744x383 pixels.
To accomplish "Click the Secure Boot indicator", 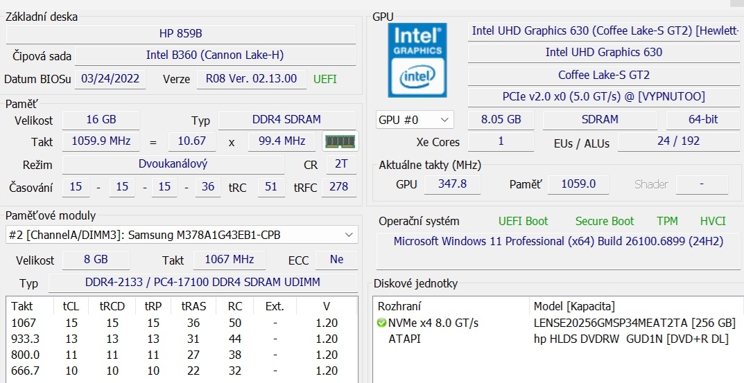I will click(x=604, y=221).
